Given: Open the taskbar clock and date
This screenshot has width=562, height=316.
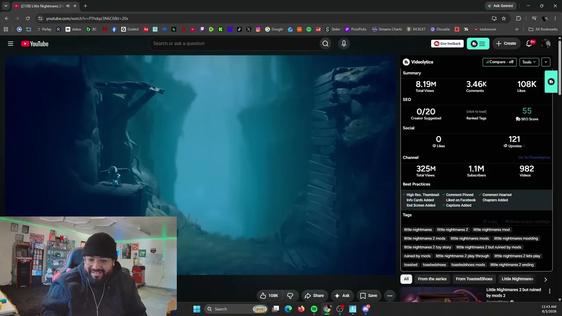Looking at the screenshot, I should coord(549,309).
